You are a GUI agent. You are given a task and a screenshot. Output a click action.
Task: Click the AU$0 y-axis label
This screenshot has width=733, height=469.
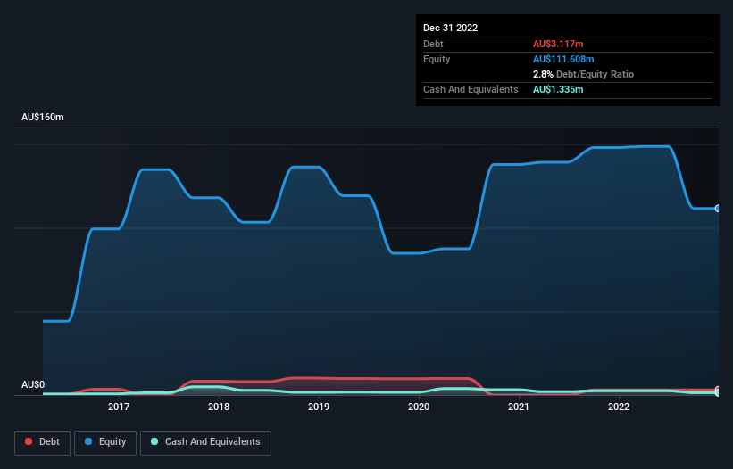point(33,384)
